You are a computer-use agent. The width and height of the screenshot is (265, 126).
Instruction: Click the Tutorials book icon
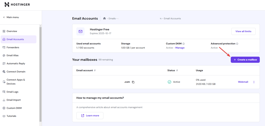pyautogui.click(x=4, y=116)
